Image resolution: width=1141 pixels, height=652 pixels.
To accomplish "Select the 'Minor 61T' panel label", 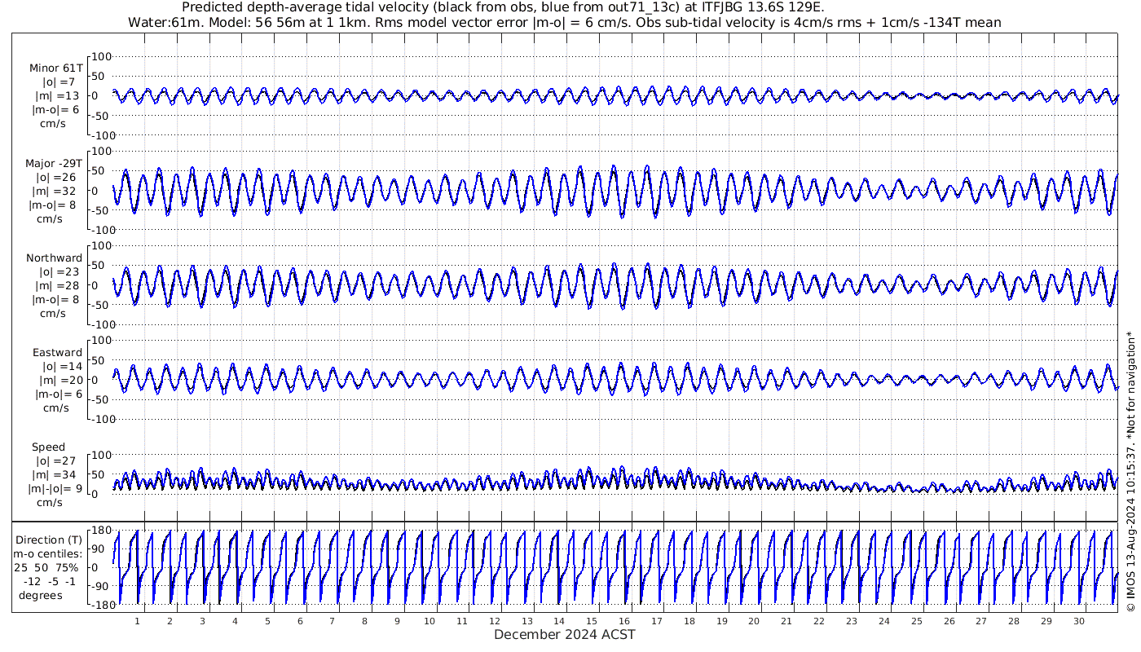I will tap(55, 68).
